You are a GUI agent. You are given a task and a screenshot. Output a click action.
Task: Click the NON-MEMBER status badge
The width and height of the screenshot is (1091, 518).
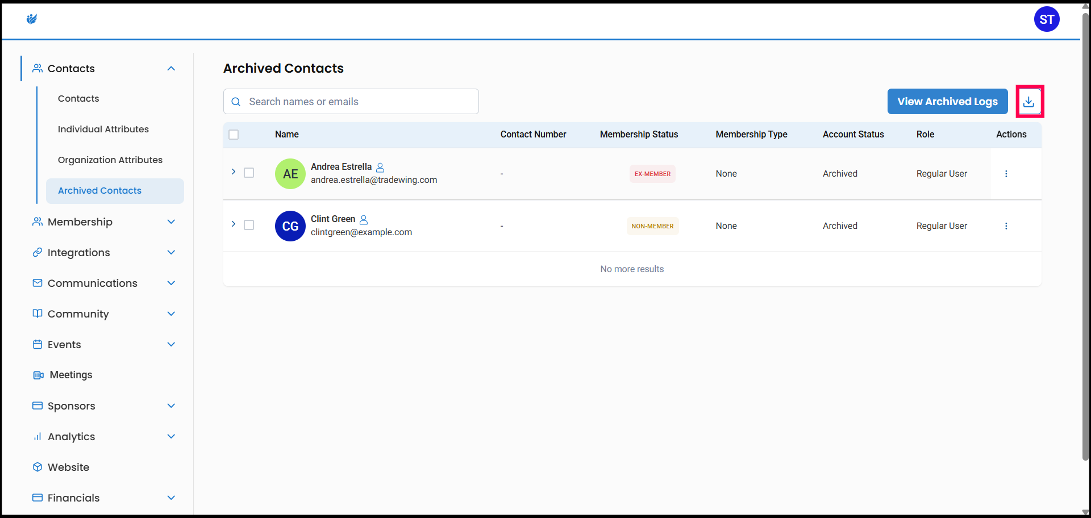[x=652, y=226]
